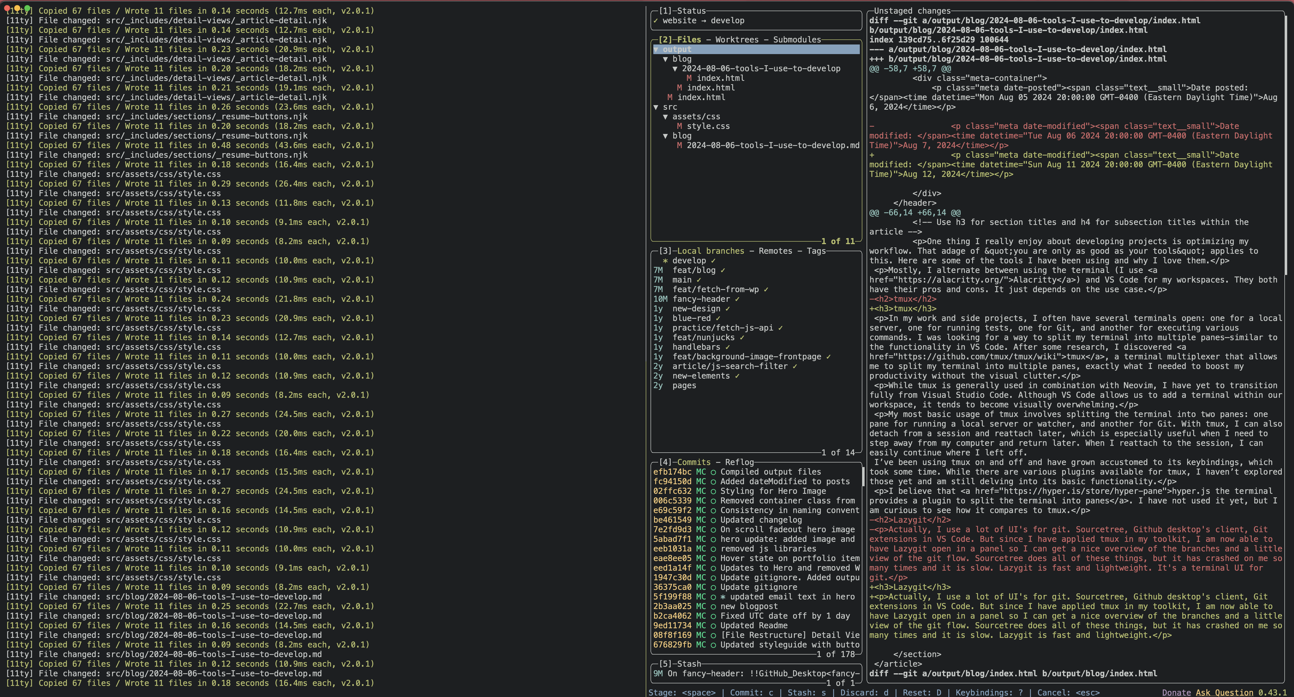Click the Stash: s shortcut
1294x697 pixels.
807,692
